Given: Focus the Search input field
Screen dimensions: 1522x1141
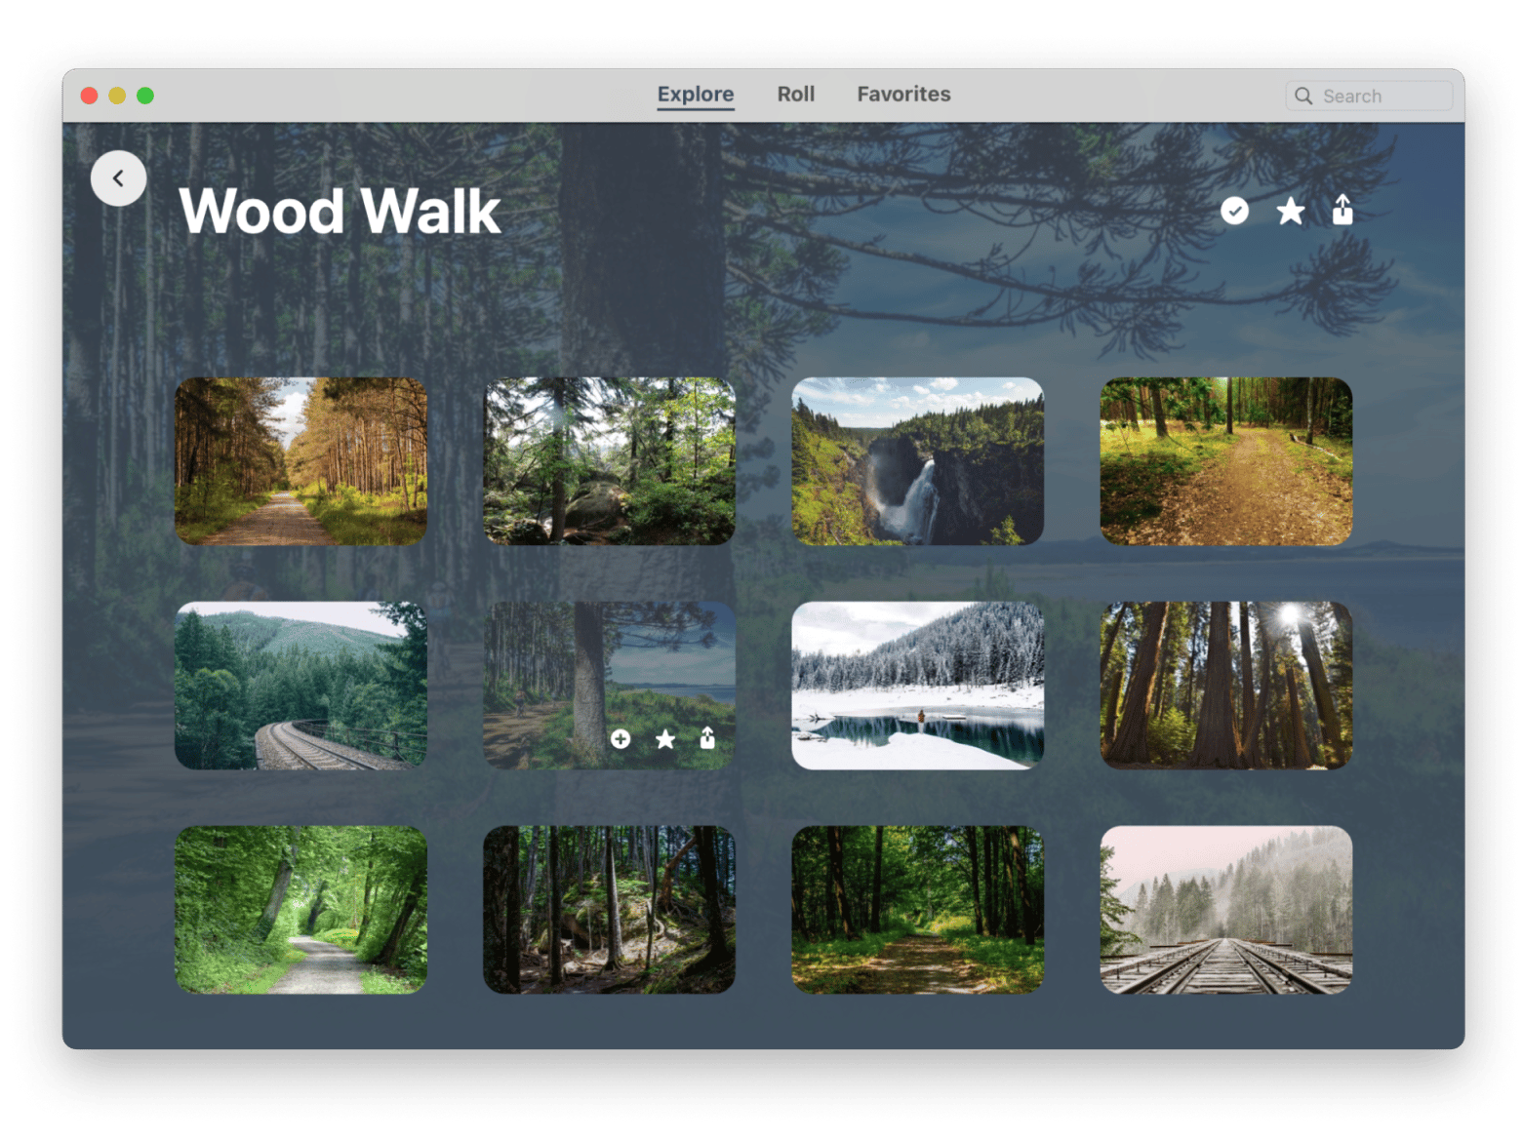Looking at the screenshot, I should pos(1382,96).
